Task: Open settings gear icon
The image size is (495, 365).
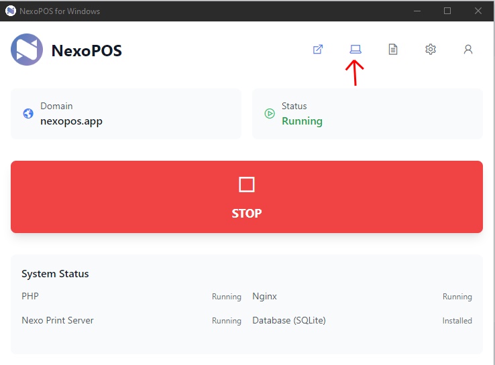Action: (431, 49)
